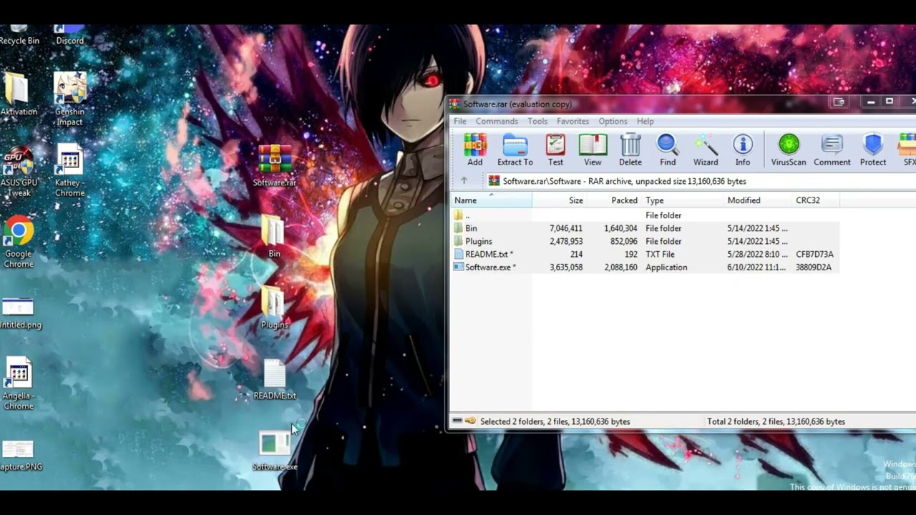Open the File menu
The width and height of the screenshot is (916, 515).
(459, 122)
